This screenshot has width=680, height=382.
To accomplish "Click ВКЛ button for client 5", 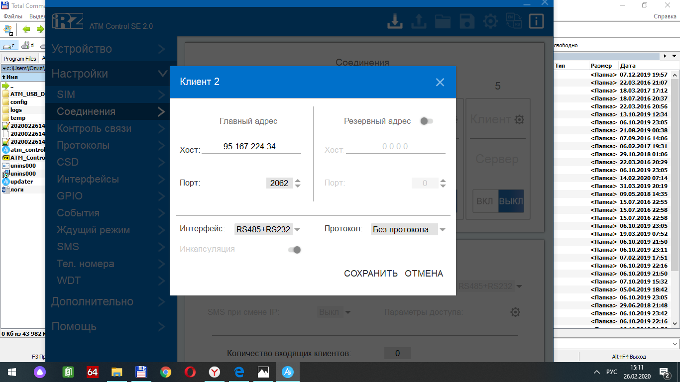I will 485,201.
